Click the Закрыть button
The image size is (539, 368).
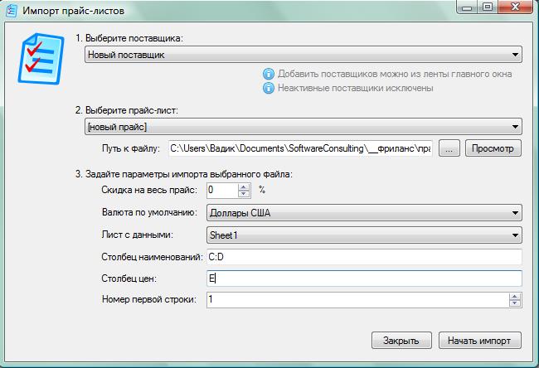401,341
